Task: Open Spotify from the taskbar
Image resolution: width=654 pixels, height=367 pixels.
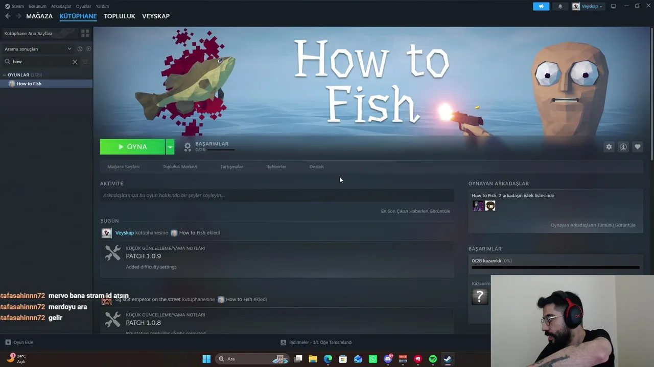Action: tap(433, 359)
